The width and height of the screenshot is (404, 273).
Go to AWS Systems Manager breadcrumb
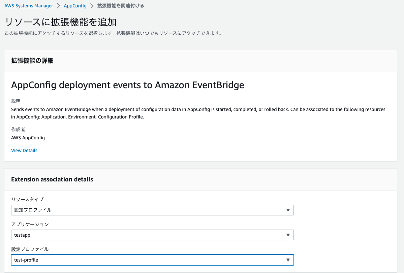pos(29,6)
